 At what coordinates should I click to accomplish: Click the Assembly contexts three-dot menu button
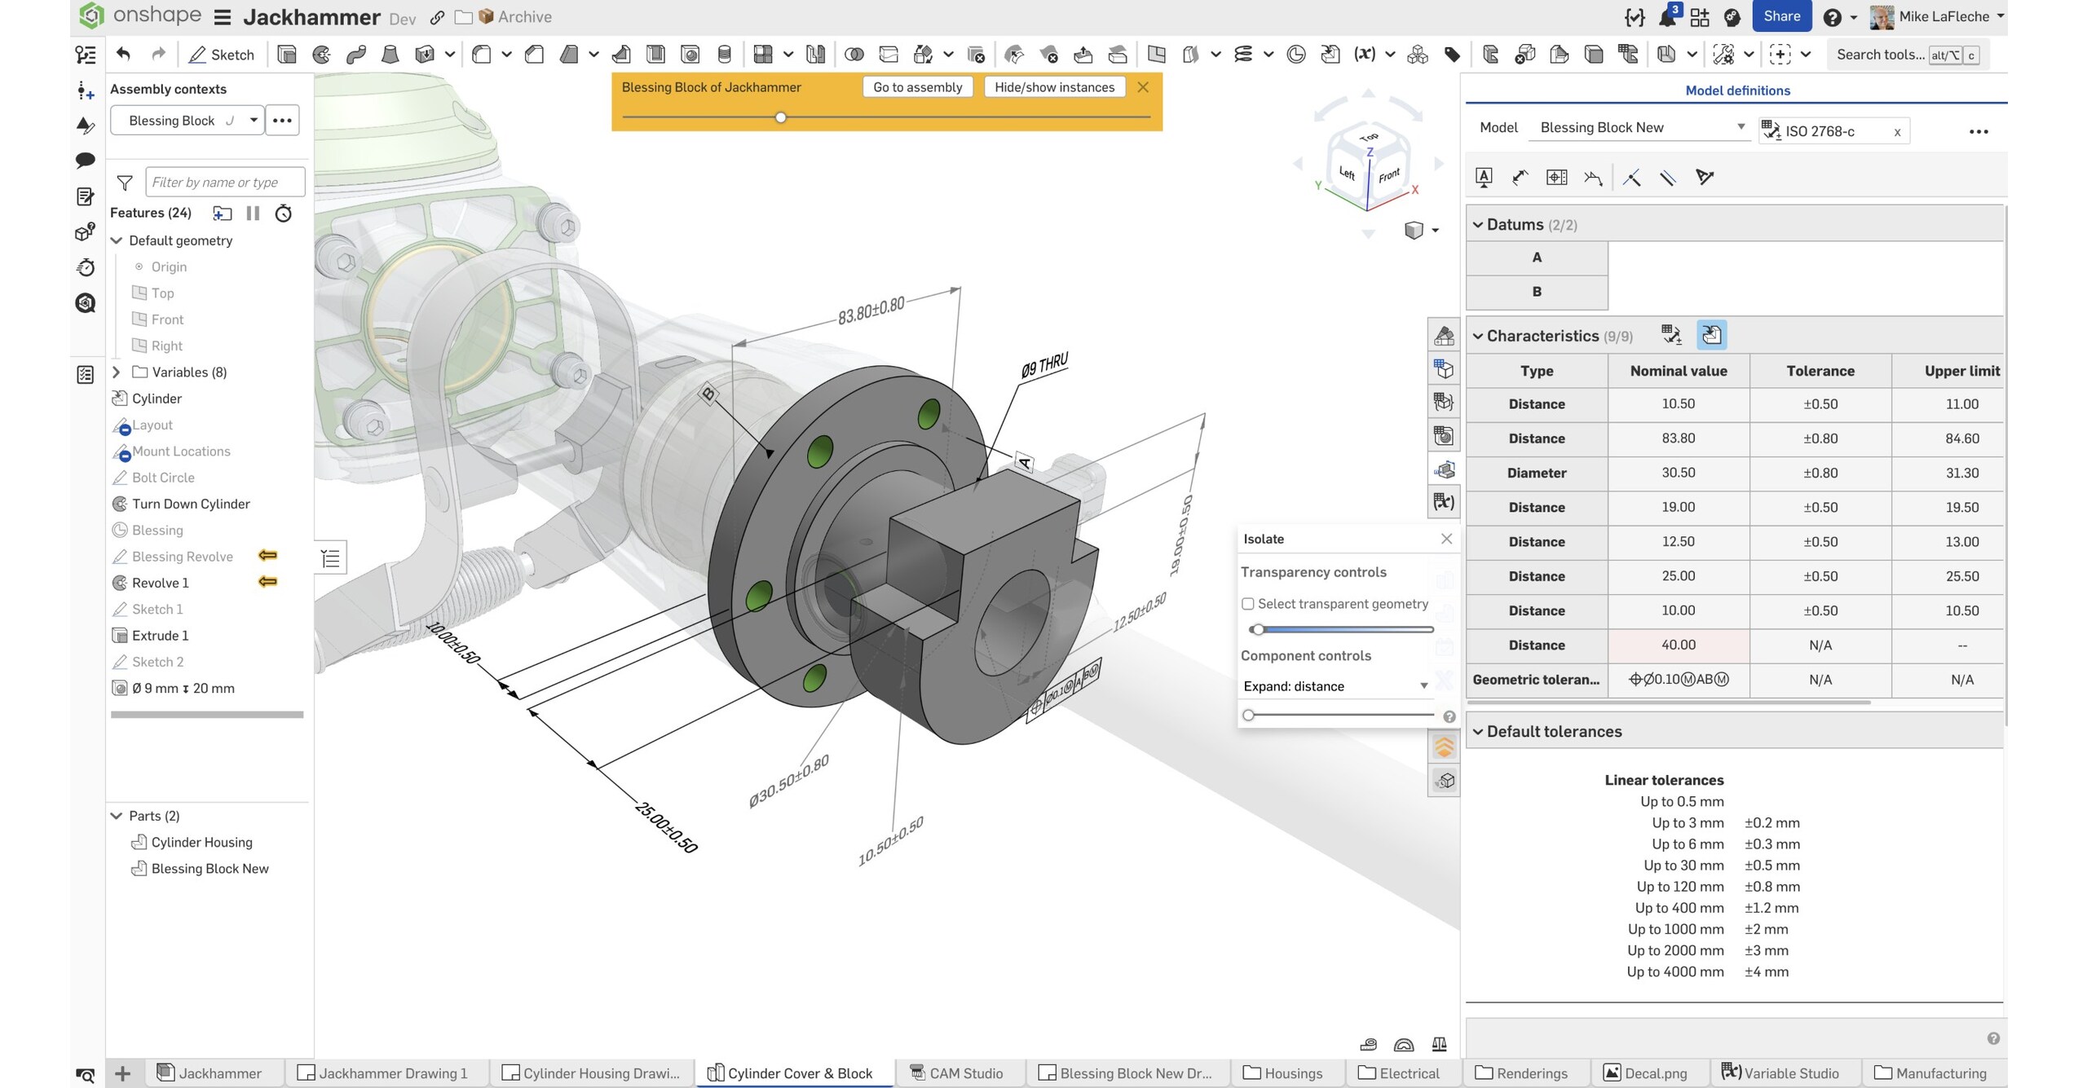(282, 121)
